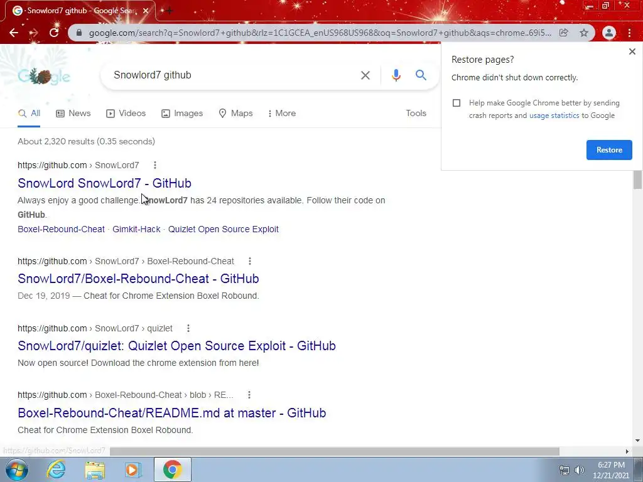
Task: Click the "Dec 19, 2019" result date text
Action: point(43,296)
